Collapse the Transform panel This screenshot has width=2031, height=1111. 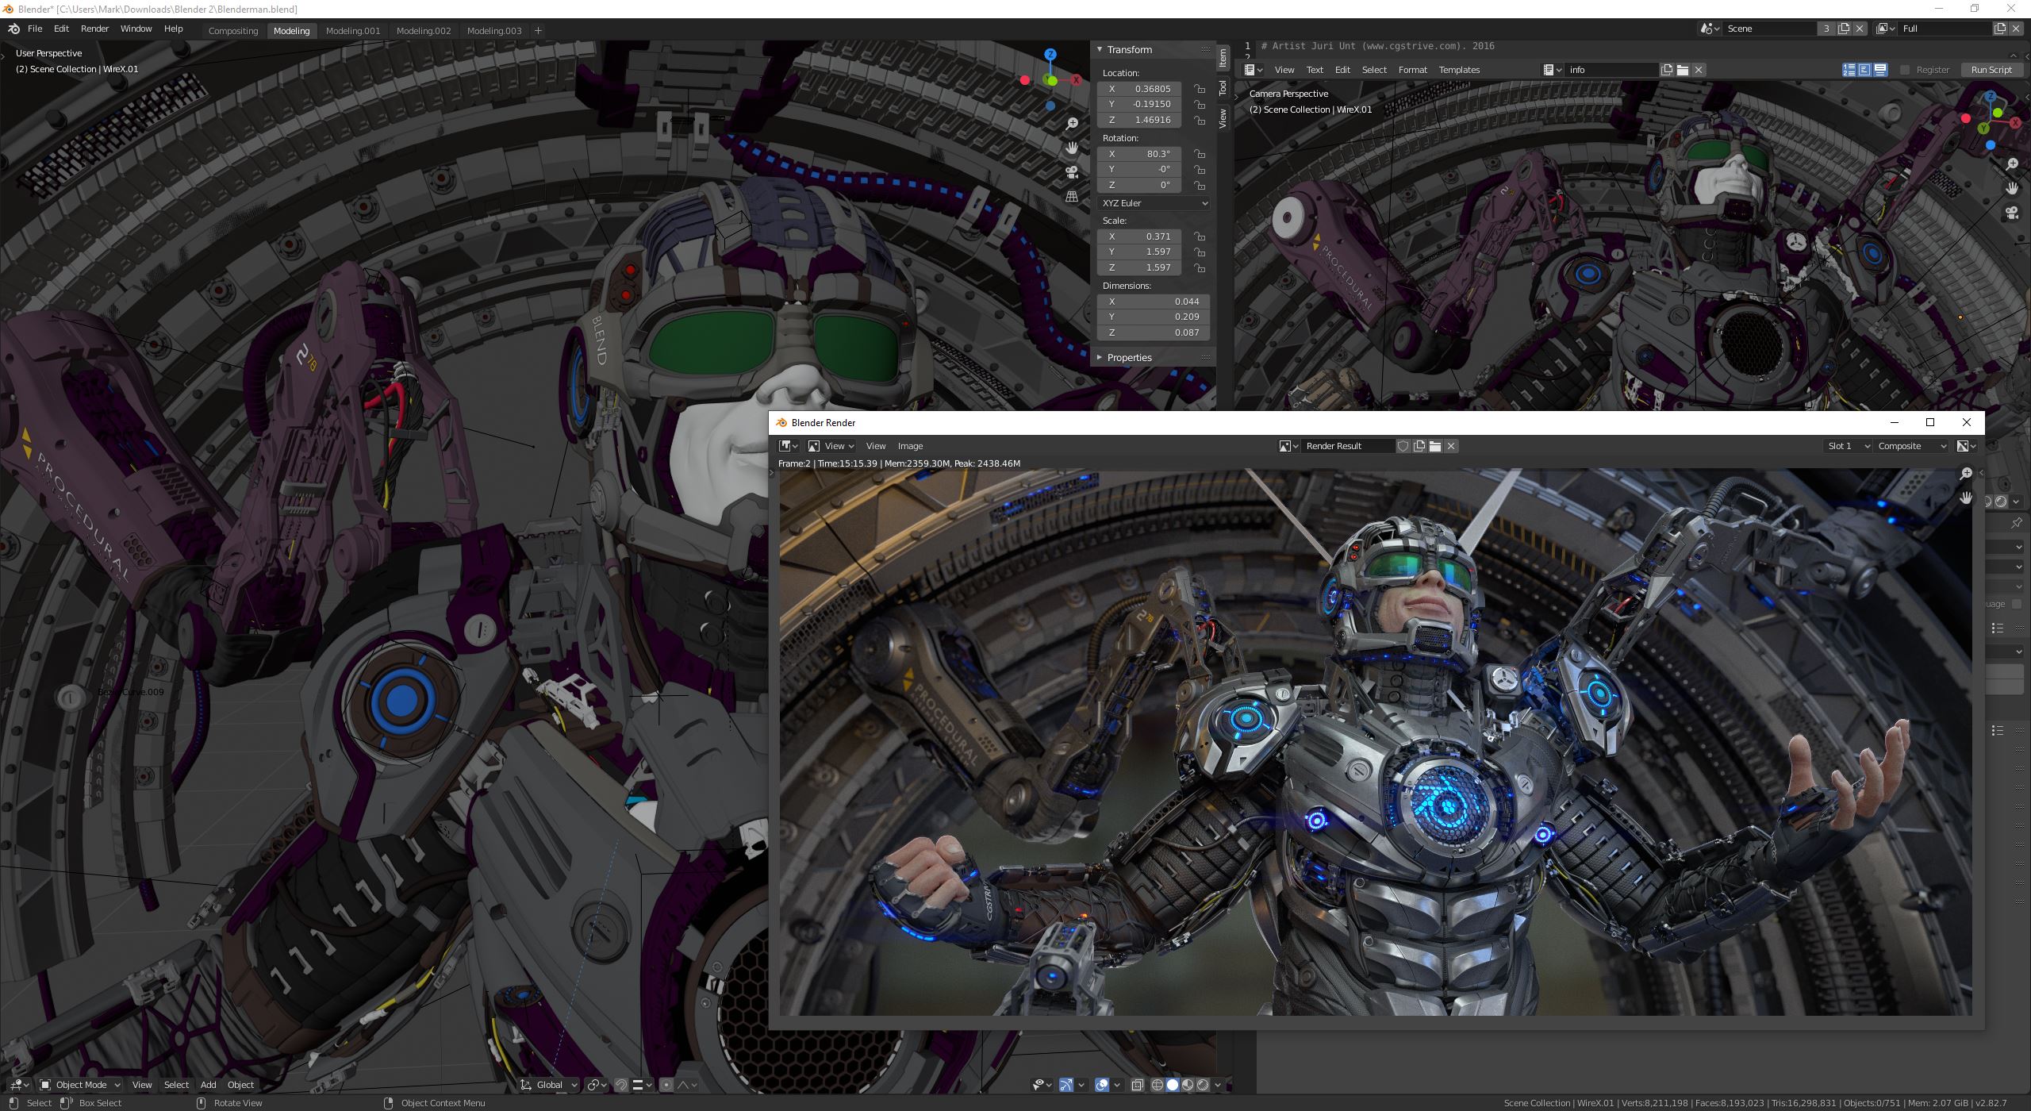1100,50
